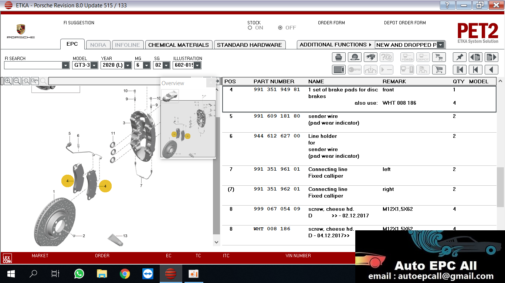Image resolution: width=505 pixels, height=283 pixels.
Task: Select the zoom-to-area magnifier tool
Action: (26, 81)
